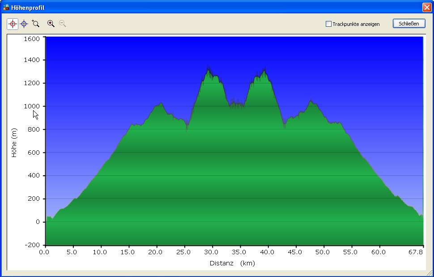Viewport: 434px width, 277px height.
Task: Click the 'Distanz (km)' axis title
Action: (x=232, y=263)
